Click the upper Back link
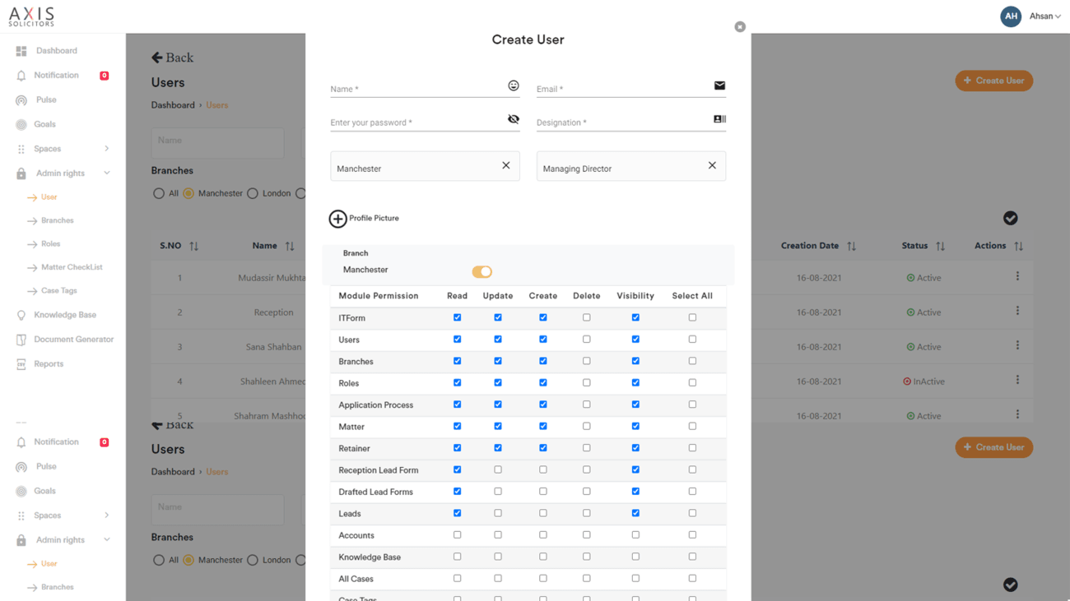The height and width of the screenshot is (601, 1070). [x=172, y=58]
